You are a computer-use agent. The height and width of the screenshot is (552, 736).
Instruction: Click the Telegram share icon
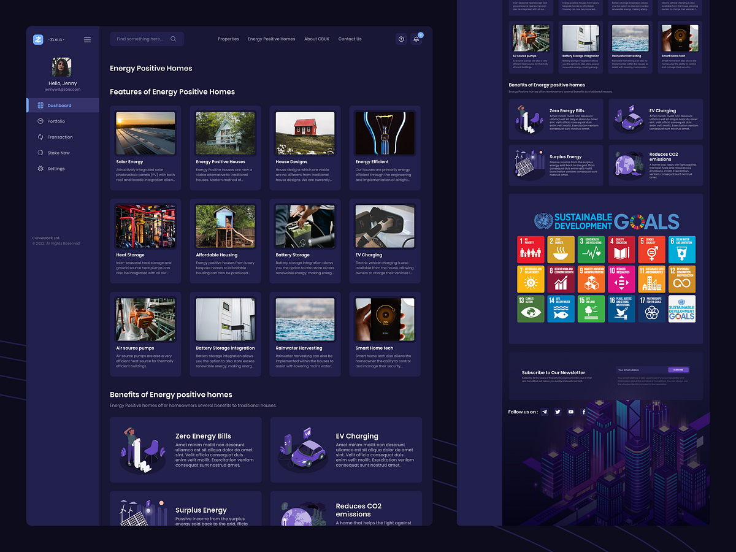[545, 412]
